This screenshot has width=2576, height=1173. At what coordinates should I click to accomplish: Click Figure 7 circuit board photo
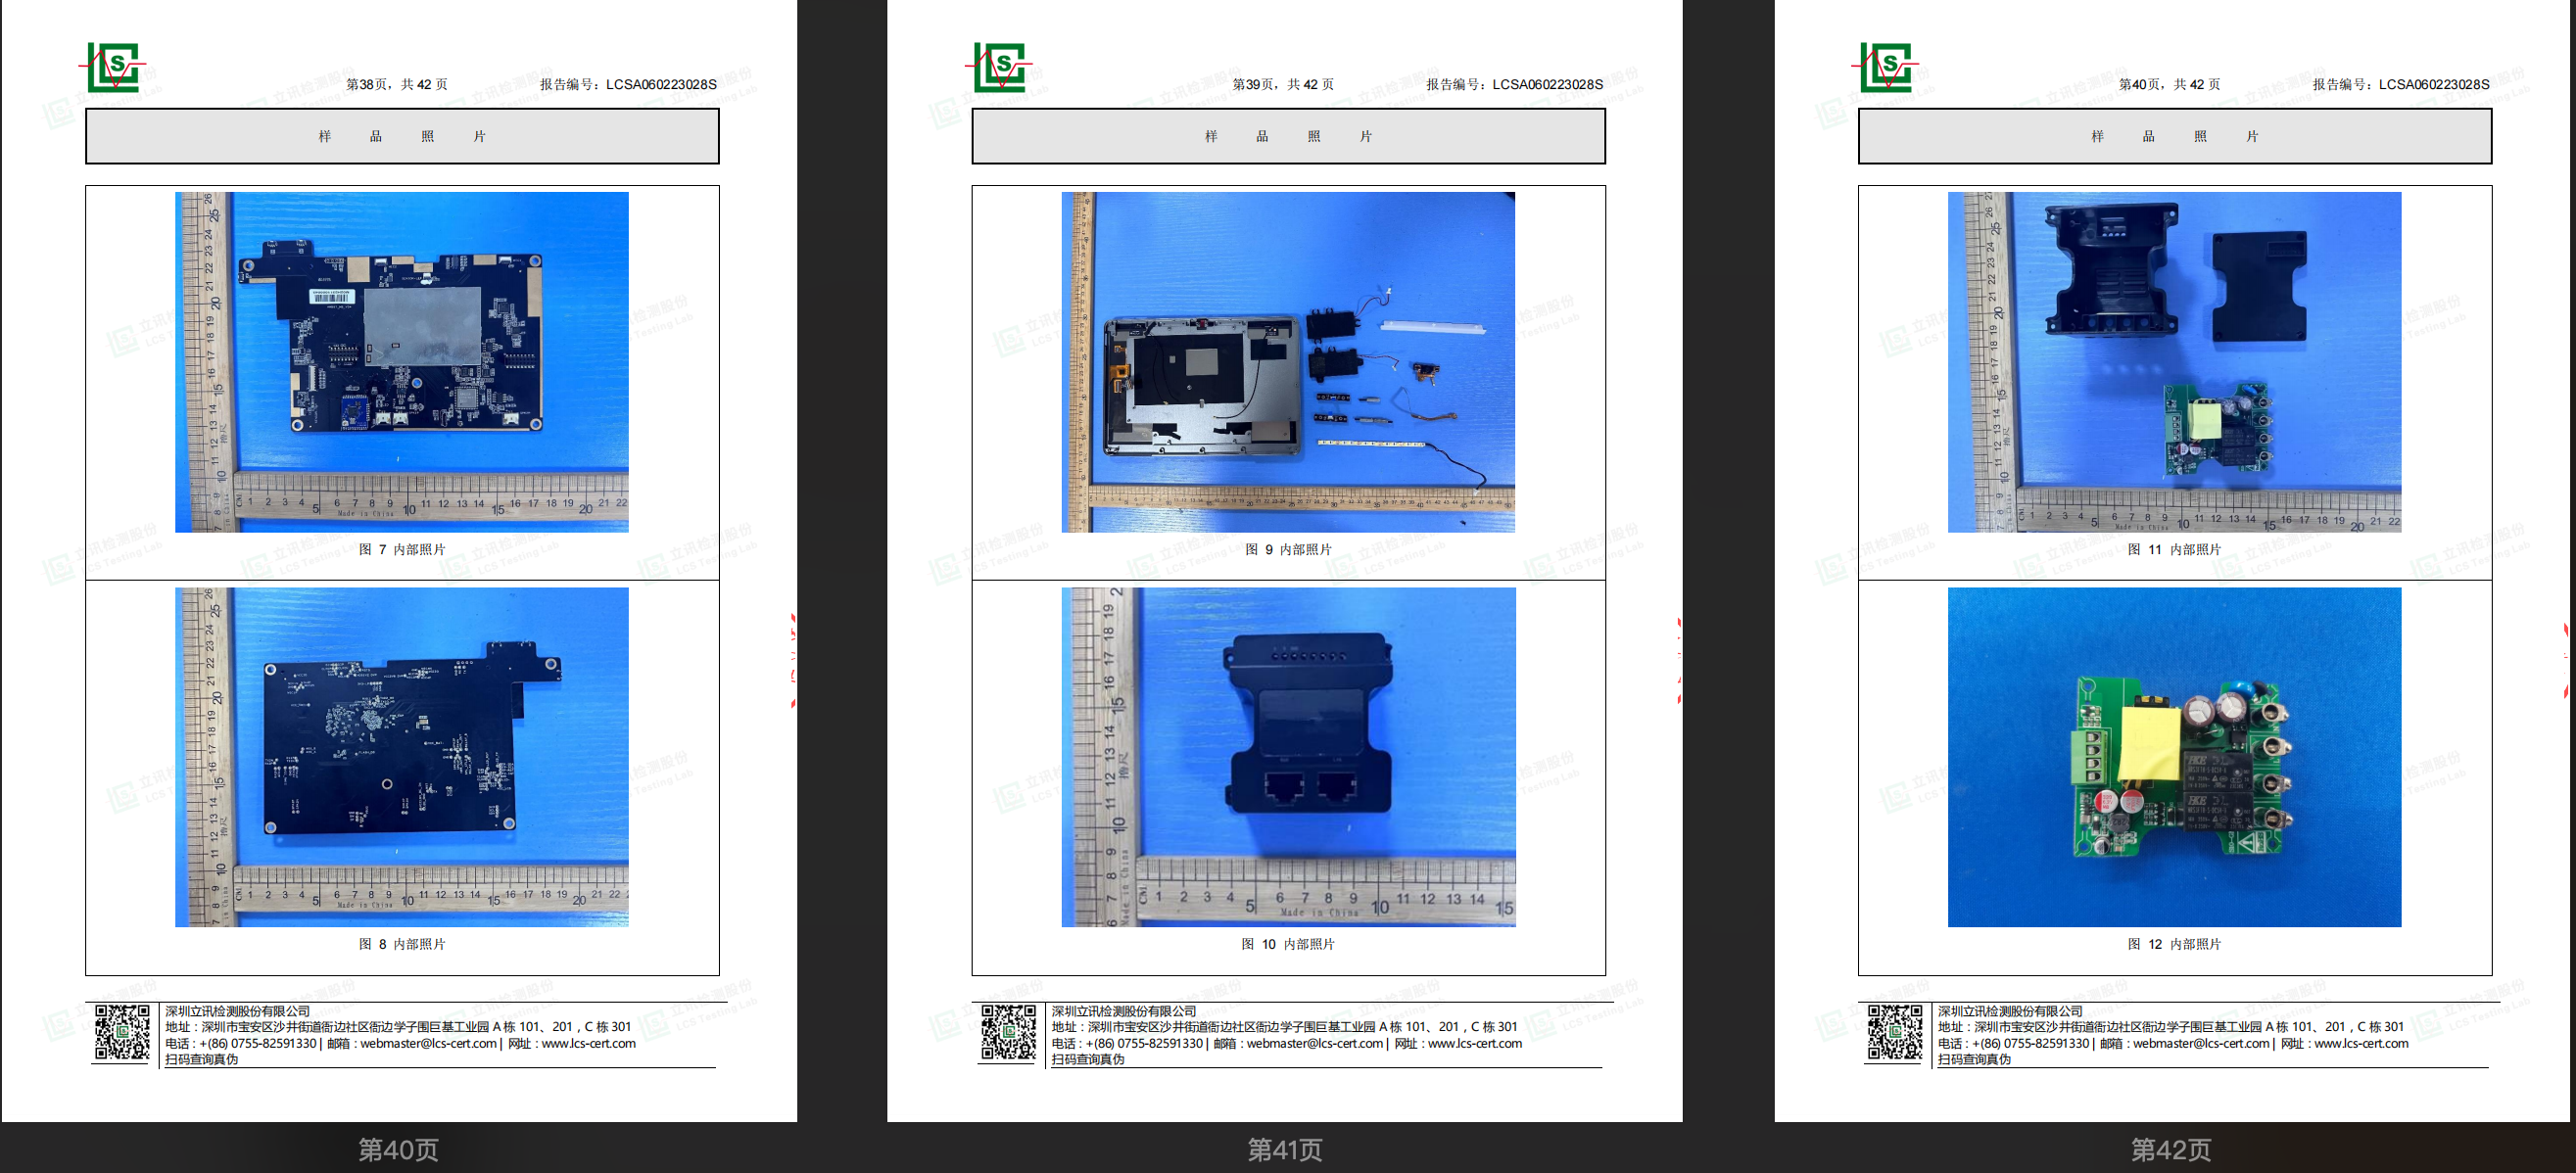(402, 361)
